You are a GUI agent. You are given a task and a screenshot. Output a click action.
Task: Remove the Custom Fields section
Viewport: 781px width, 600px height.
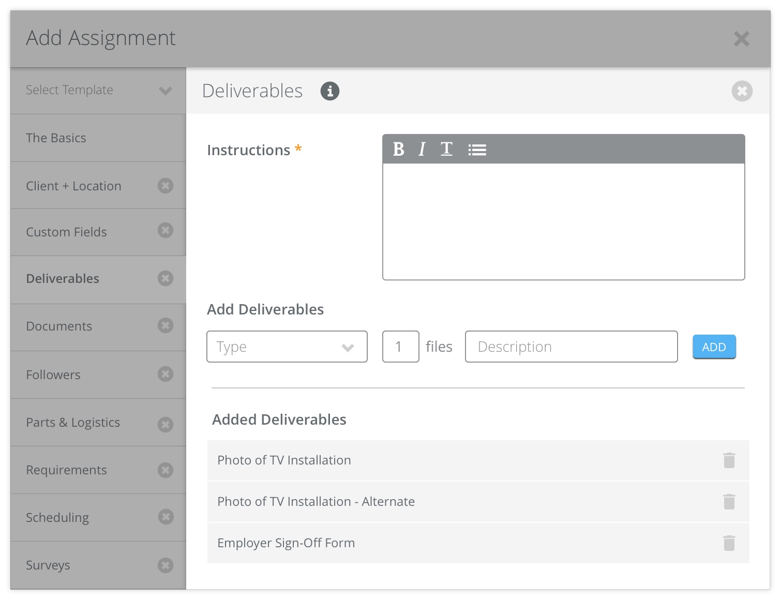pyautogui.click(x=166, y=230)
